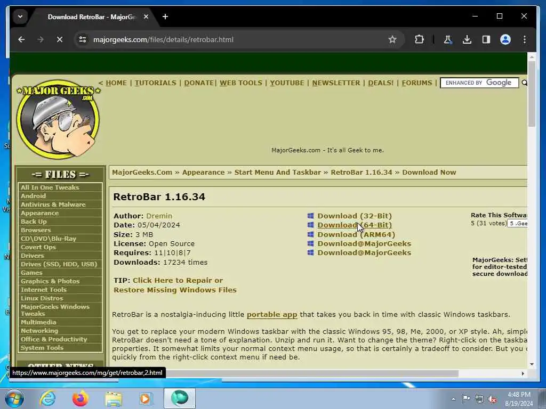Click the address bar URL

pos(163,39)
